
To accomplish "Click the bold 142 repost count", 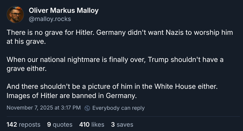I will point(12,125).
